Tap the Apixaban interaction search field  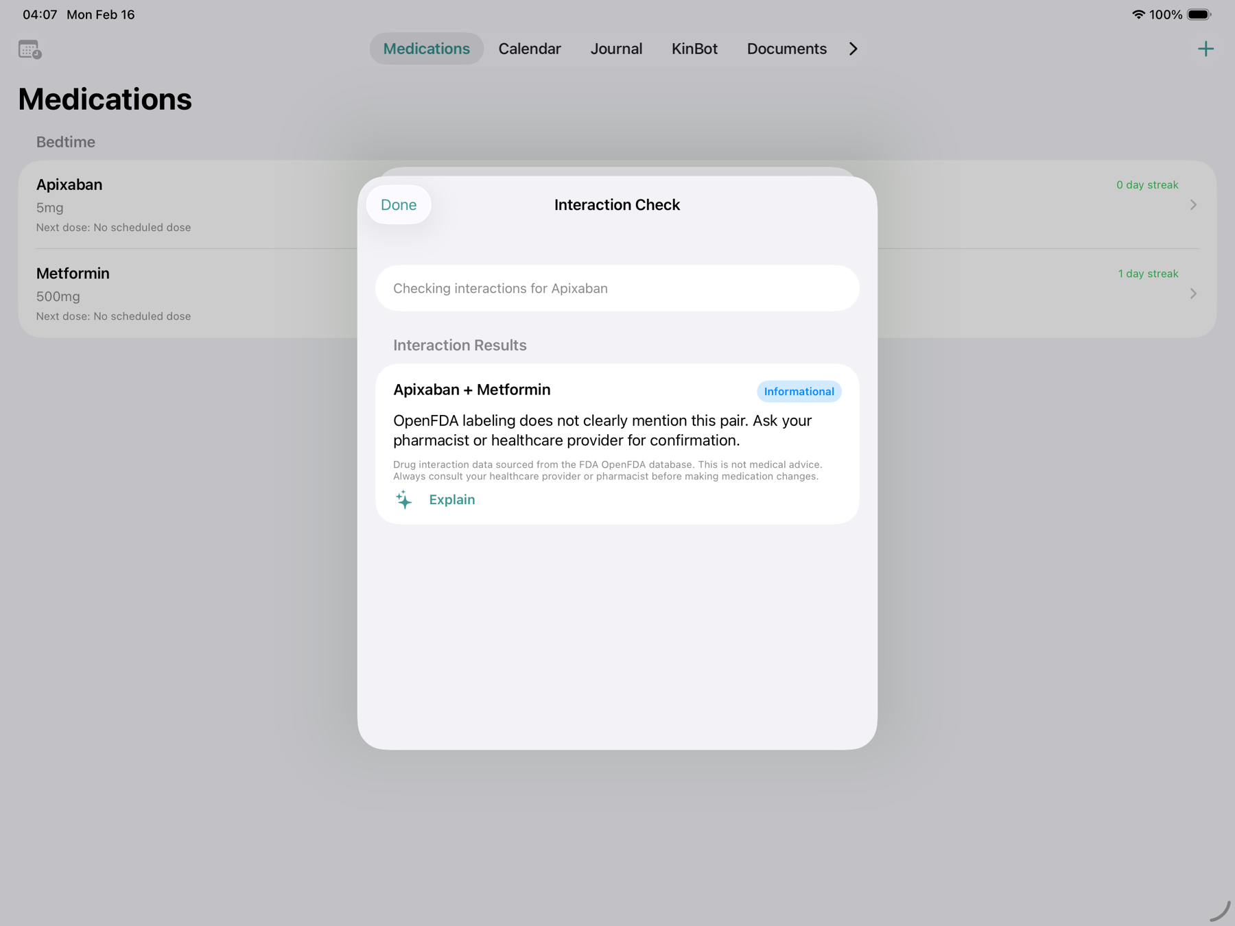(616, 288)
